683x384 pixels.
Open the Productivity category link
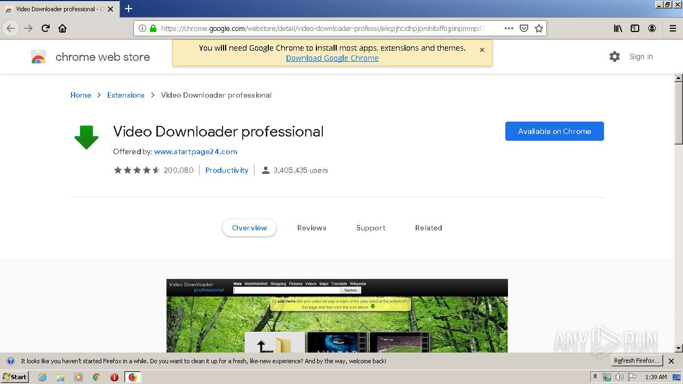tap(227, 170)
